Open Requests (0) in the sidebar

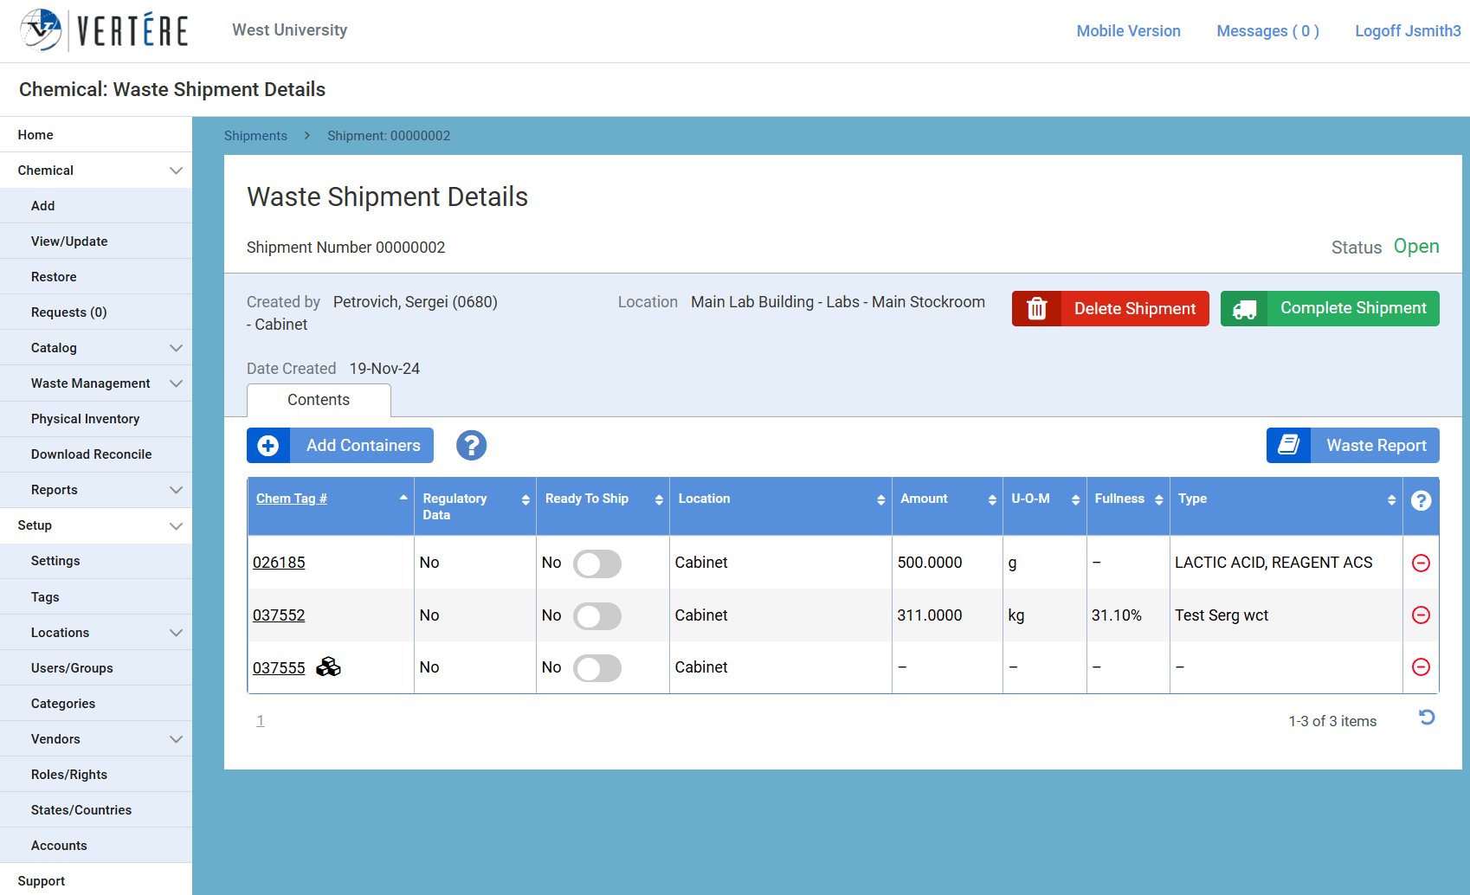(96, 312)
